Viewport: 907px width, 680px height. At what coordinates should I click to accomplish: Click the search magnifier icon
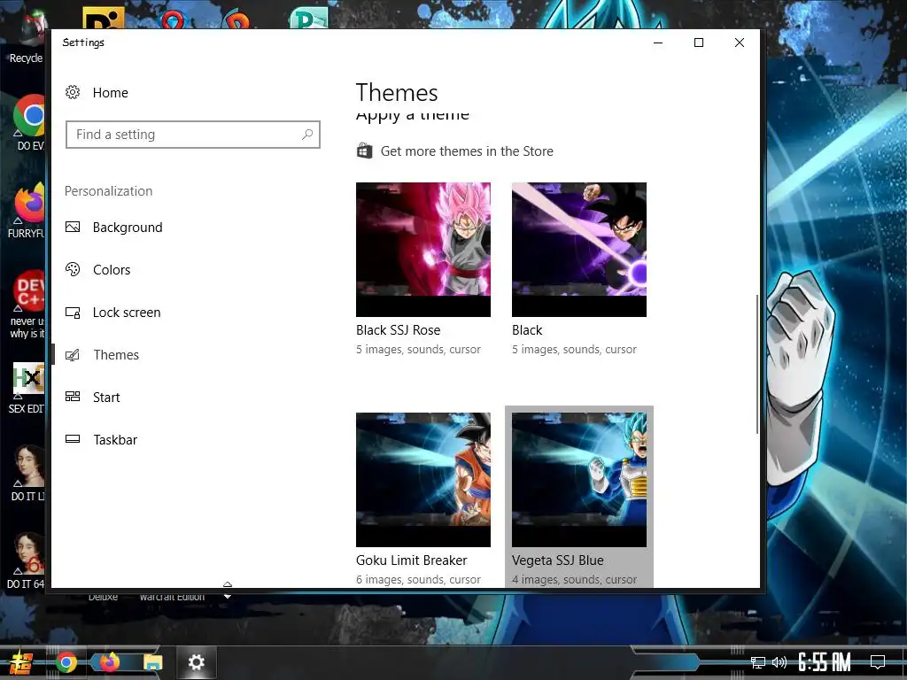point(307,135)
